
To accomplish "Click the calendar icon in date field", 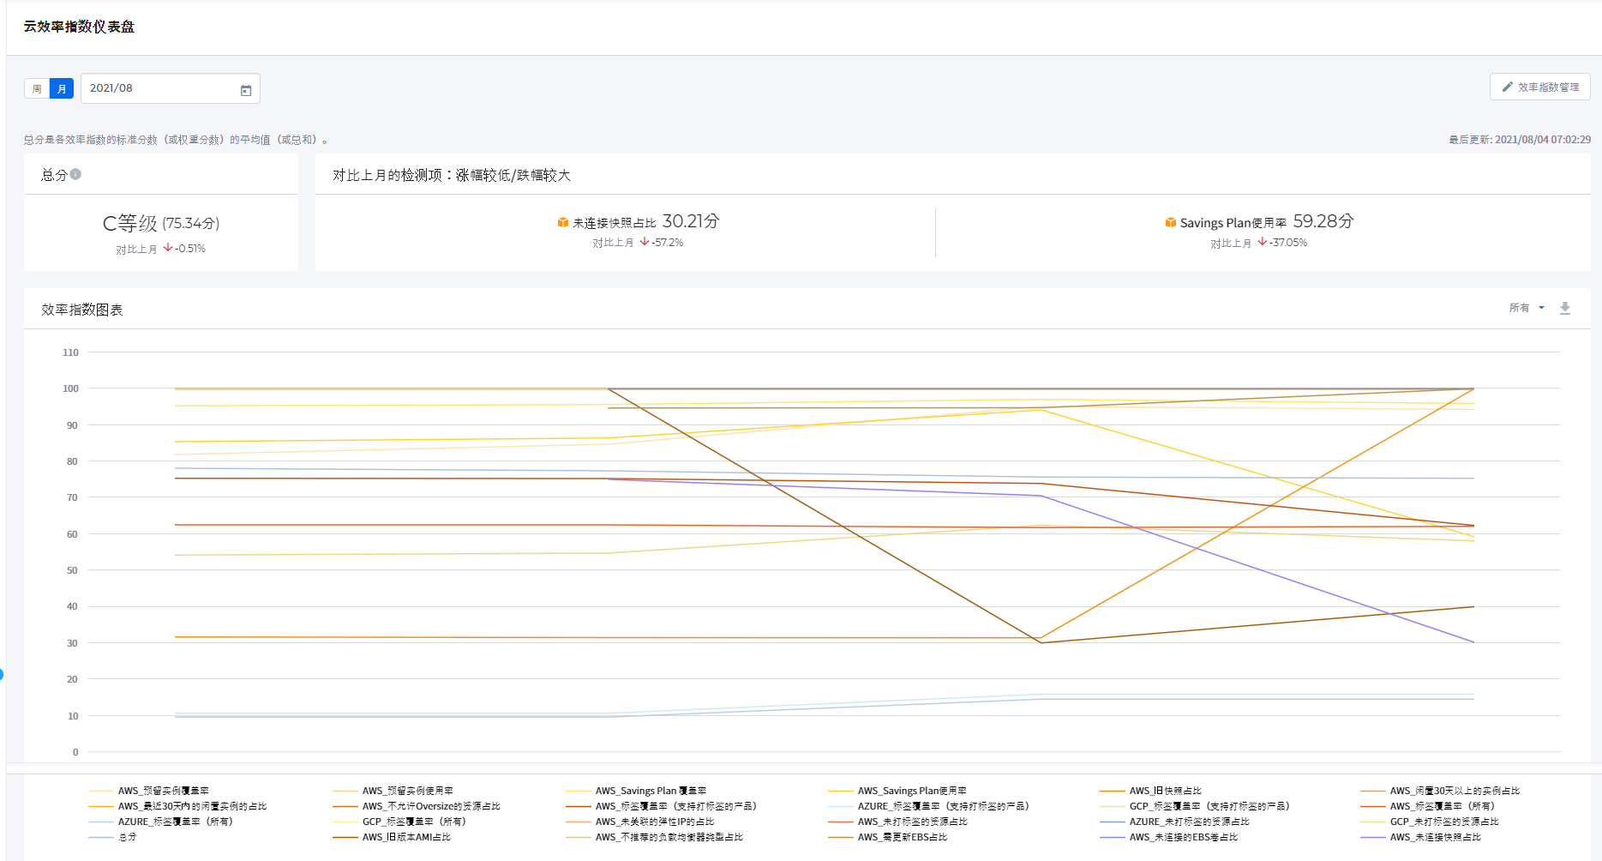I will click(x=246, y=90).
